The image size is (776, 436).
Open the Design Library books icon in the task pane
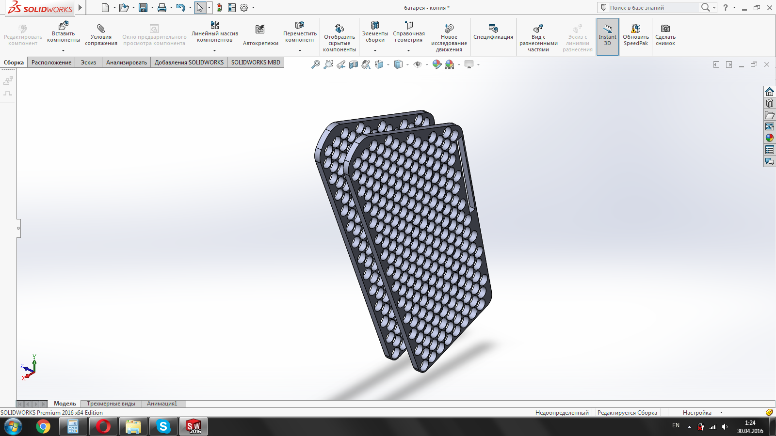click(770, 103)
